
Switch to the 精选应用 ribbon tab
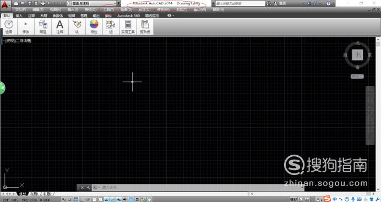pos(152,15)
